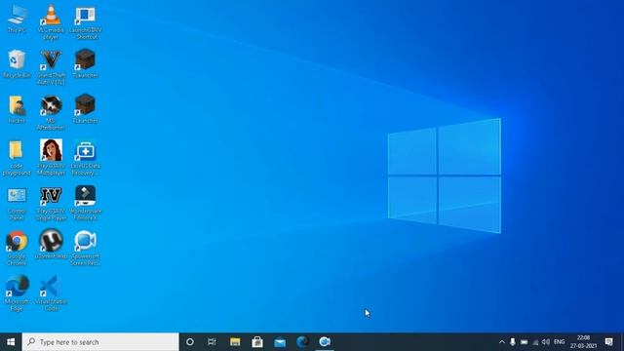Select the Recycle Bin icon
The width and height of the screenshot is (624, 351).
coord(17,63)
